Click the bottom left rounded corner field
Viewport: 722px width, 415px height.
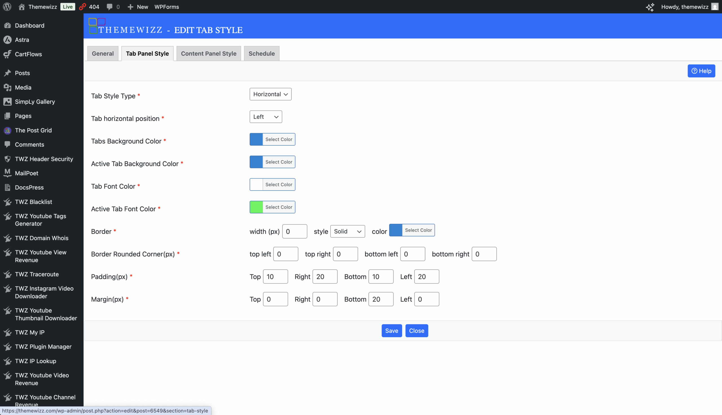point(413,254)
